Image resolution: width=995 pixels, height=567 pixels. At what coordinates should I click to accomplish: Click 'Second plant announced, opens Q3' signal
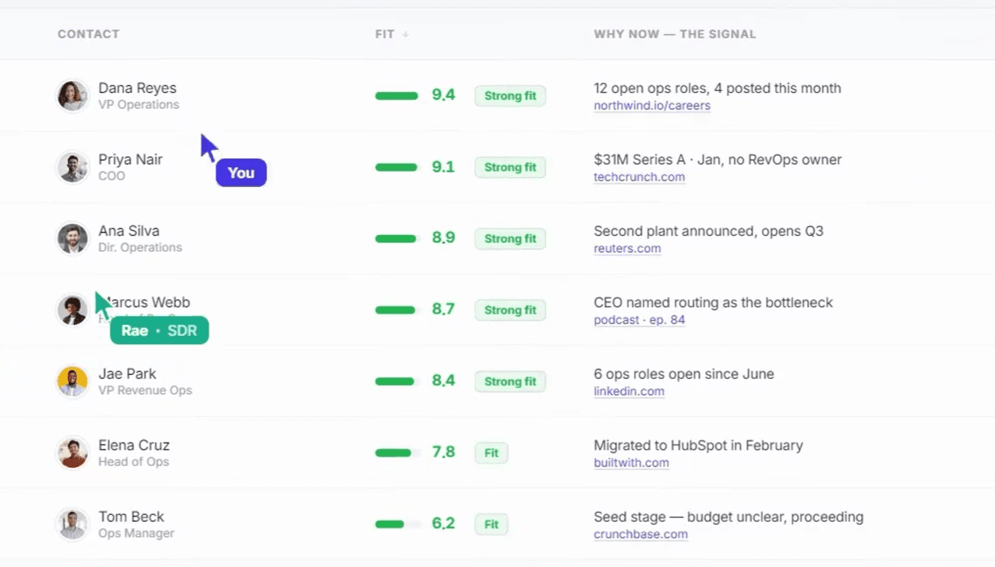click(x=709, y=231)
